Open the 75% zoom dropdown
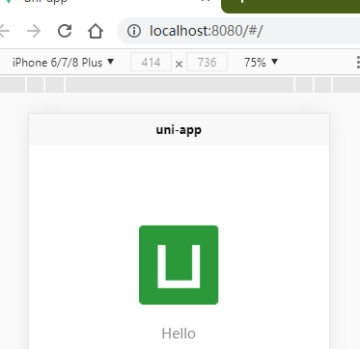Screen dimensions: 360x349 click(x=261, y=62)
